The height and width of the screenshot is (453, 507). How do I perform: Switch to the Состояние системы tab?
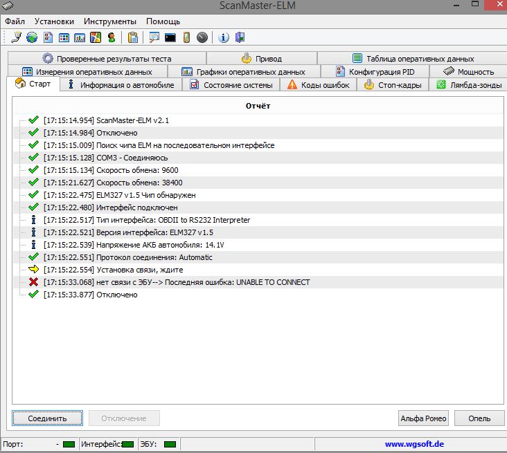pos(231,85)
